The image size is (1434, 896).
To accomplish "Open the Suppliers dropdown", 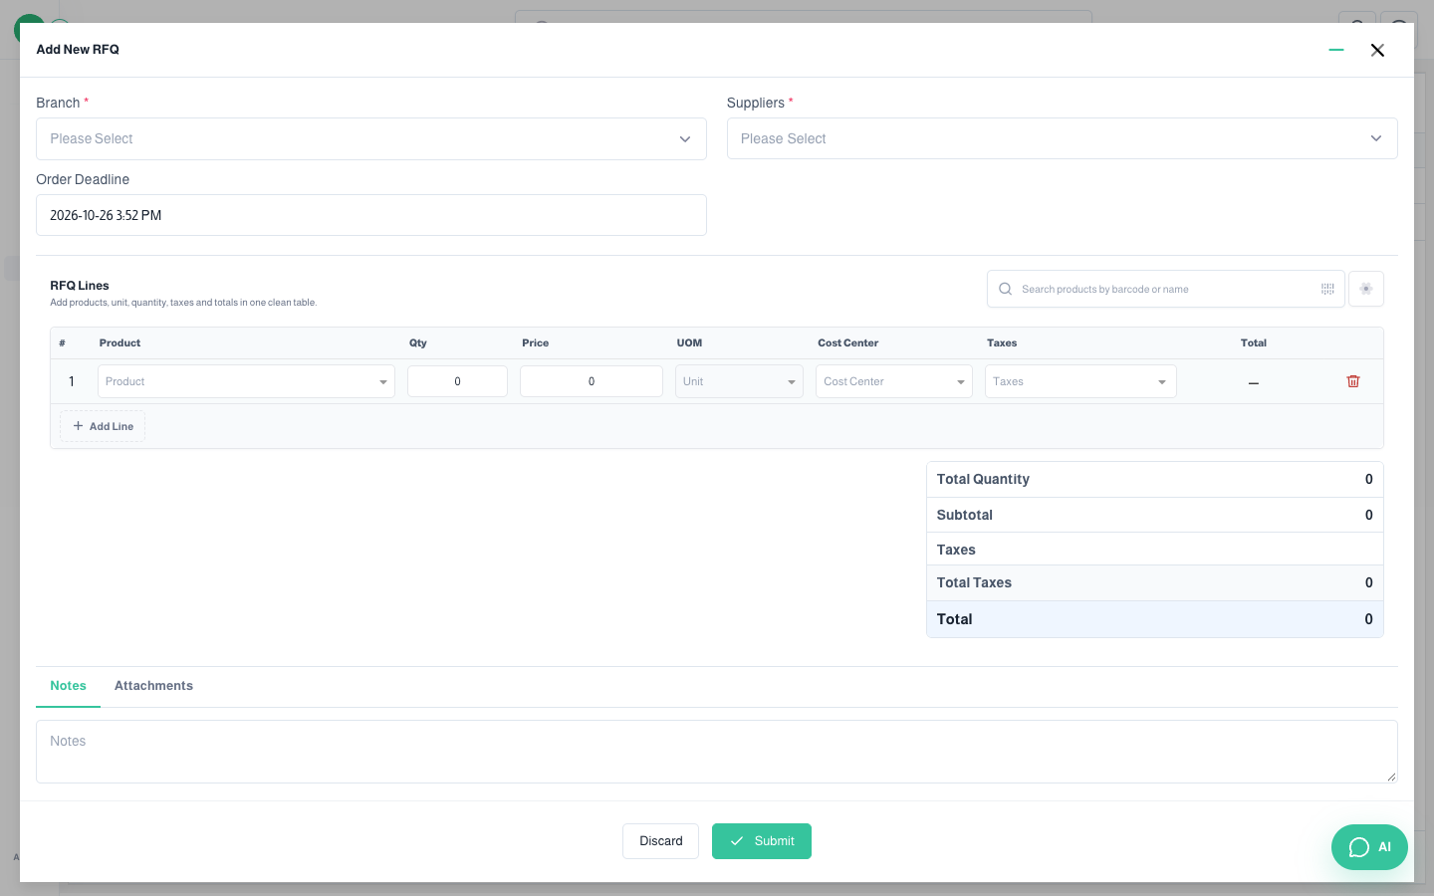I will coord(1062,139).
